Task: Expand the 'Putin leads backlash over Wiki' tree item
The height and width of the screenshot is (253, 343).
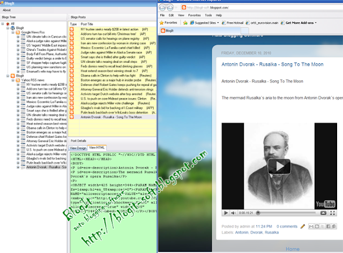Action: (18, 163)
